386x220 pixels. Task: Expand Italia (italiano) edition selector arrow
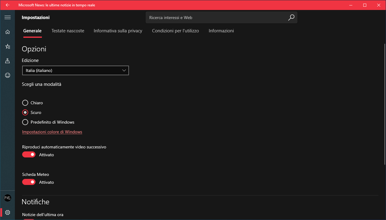click(x=124, y=70)
